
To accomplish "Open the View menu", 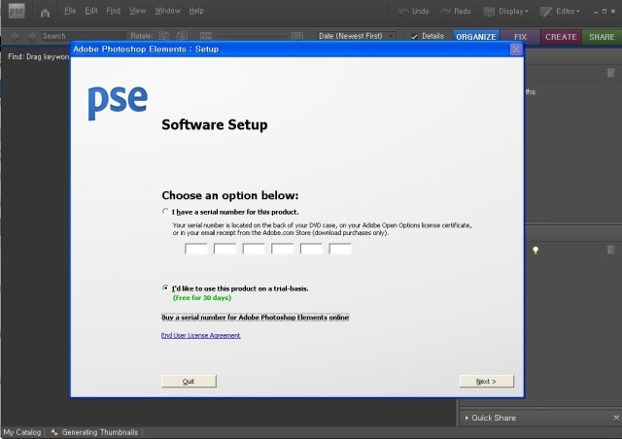I will pos(138,11).
